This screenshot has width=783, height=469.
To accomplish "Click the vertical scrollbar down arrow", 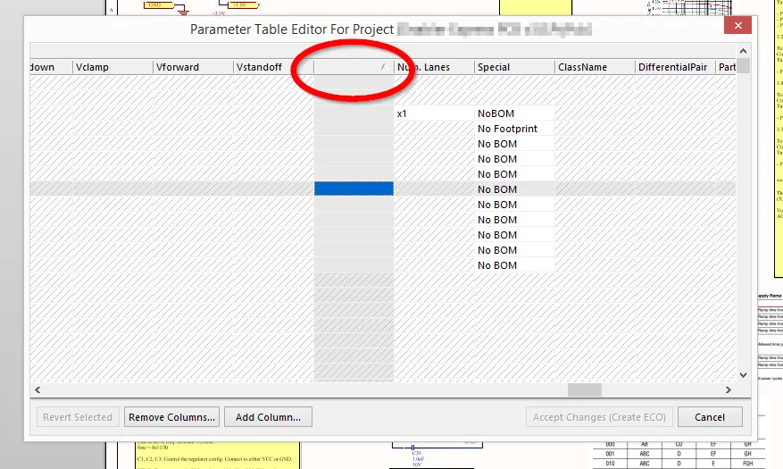I will [744, 375].
